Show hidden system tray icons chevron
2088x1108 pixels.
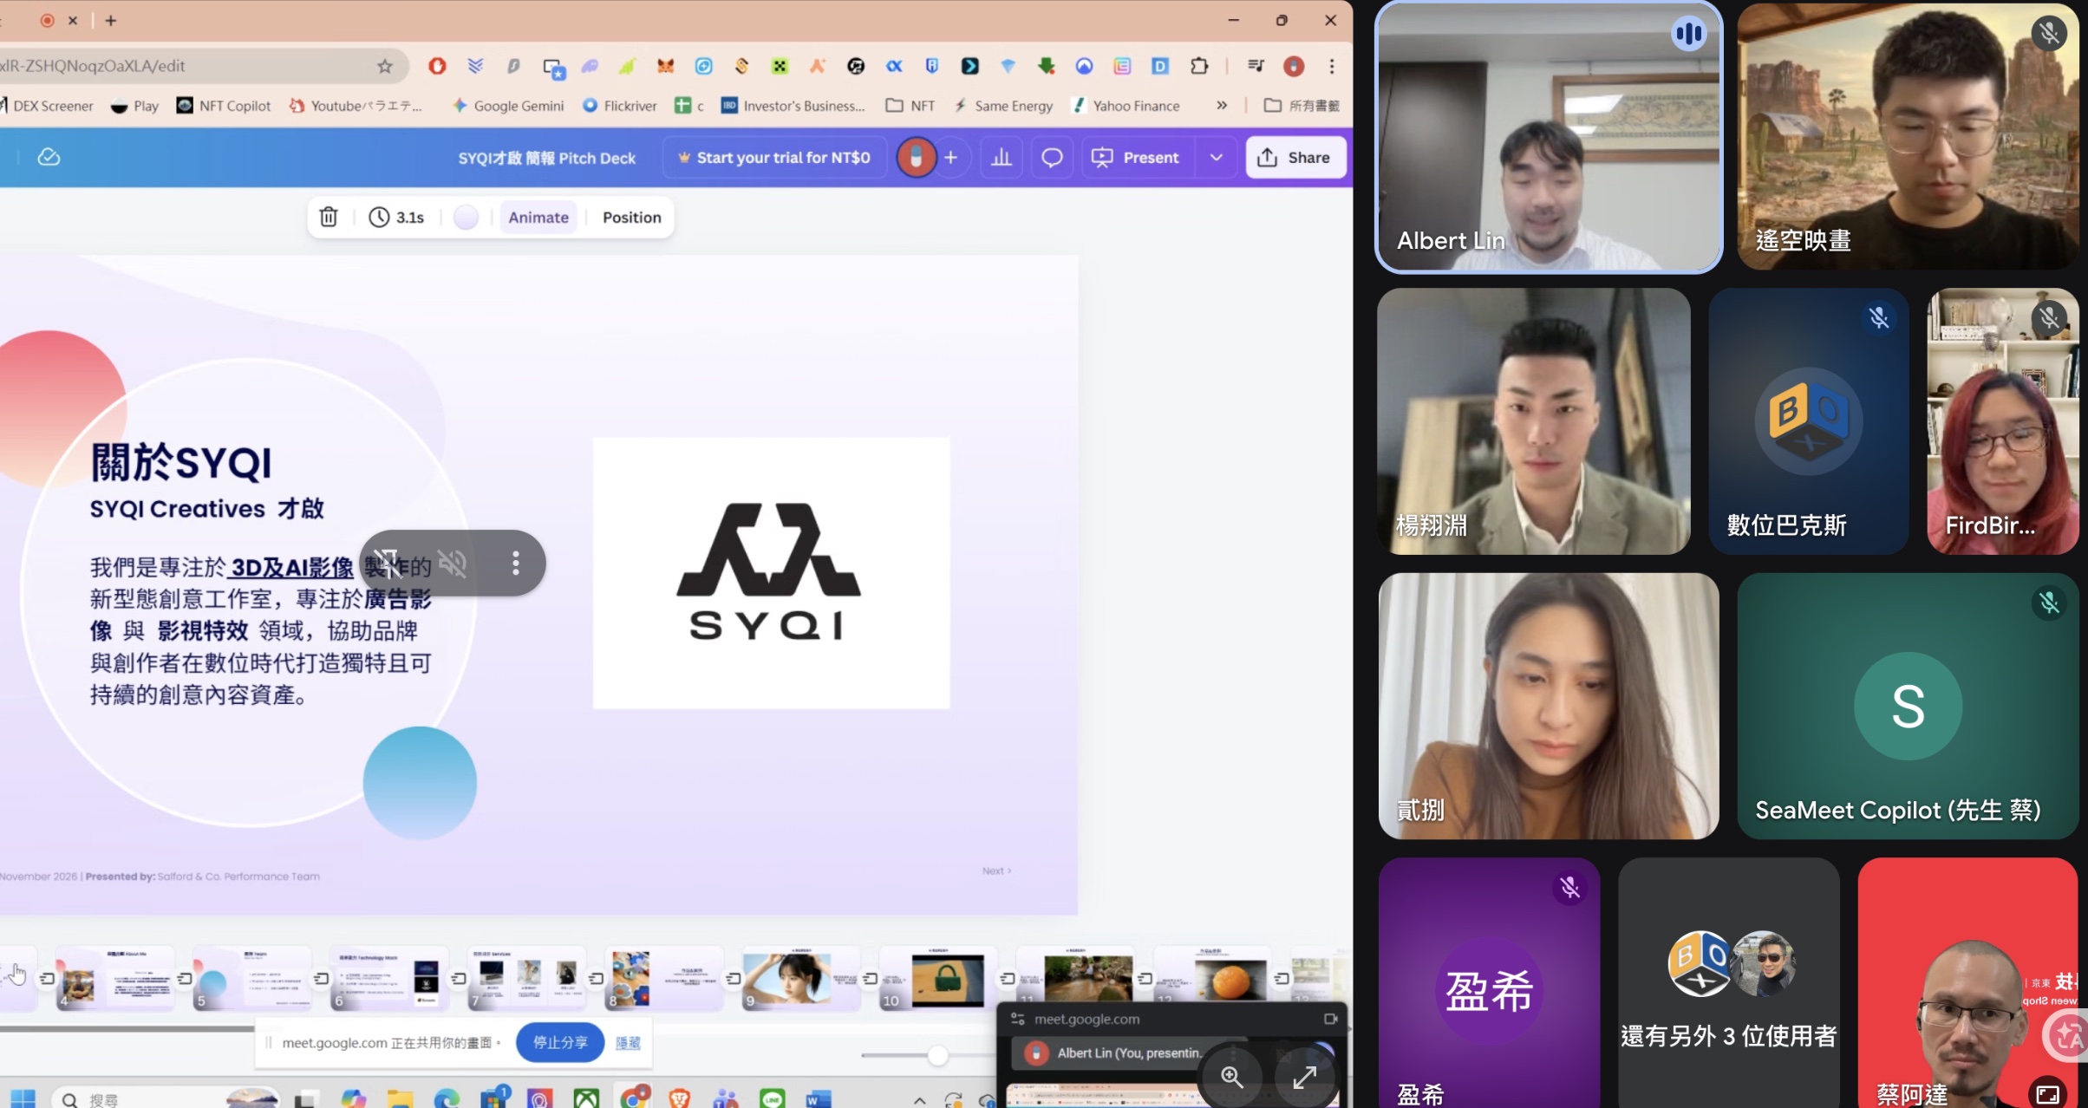(x=919, y=1100)
